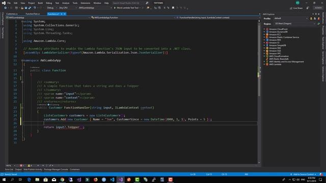The height and width of the screenshot is (183, 326).
Task: Switch to the FunctionTest.cs tab
Action: point(33,14)
